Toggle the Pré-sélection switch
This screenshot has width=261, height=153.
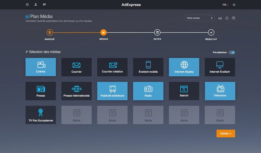pyautogui.click(x=232, y=53)
